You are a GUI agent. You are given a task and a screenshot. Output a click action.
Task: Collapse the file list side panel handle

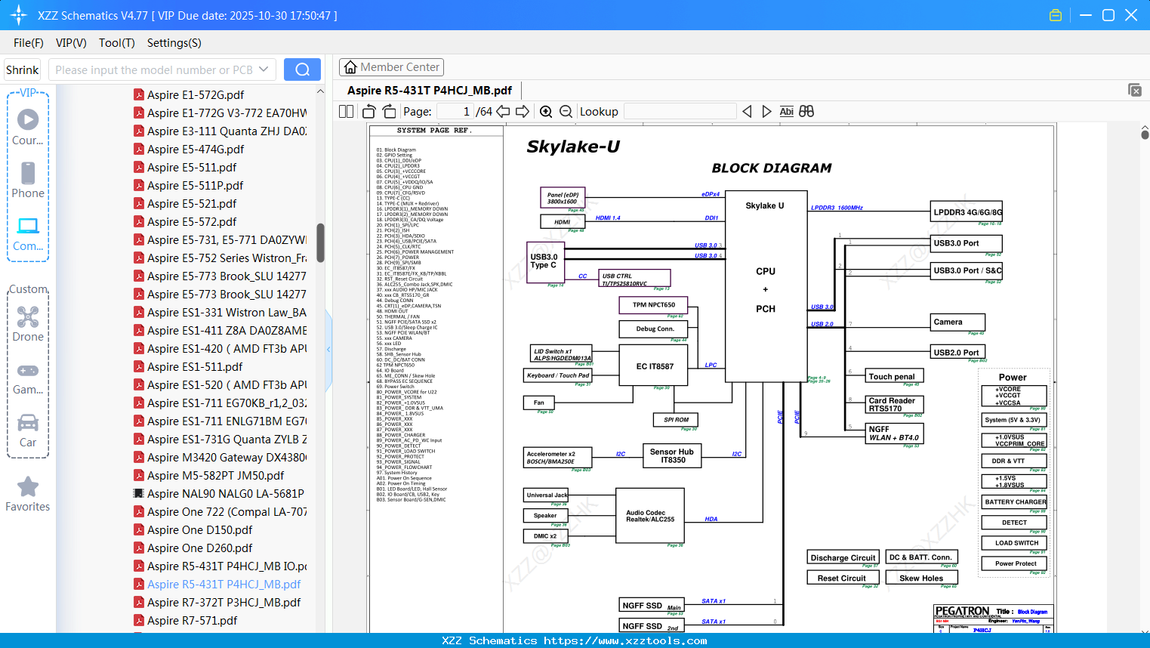coord(328,349)
